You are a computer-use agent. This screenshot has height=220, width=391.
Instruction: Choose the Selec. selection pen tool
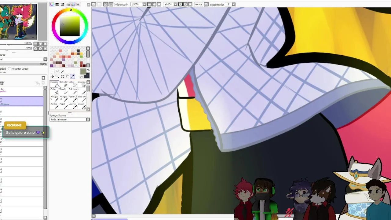pos(73,84)
